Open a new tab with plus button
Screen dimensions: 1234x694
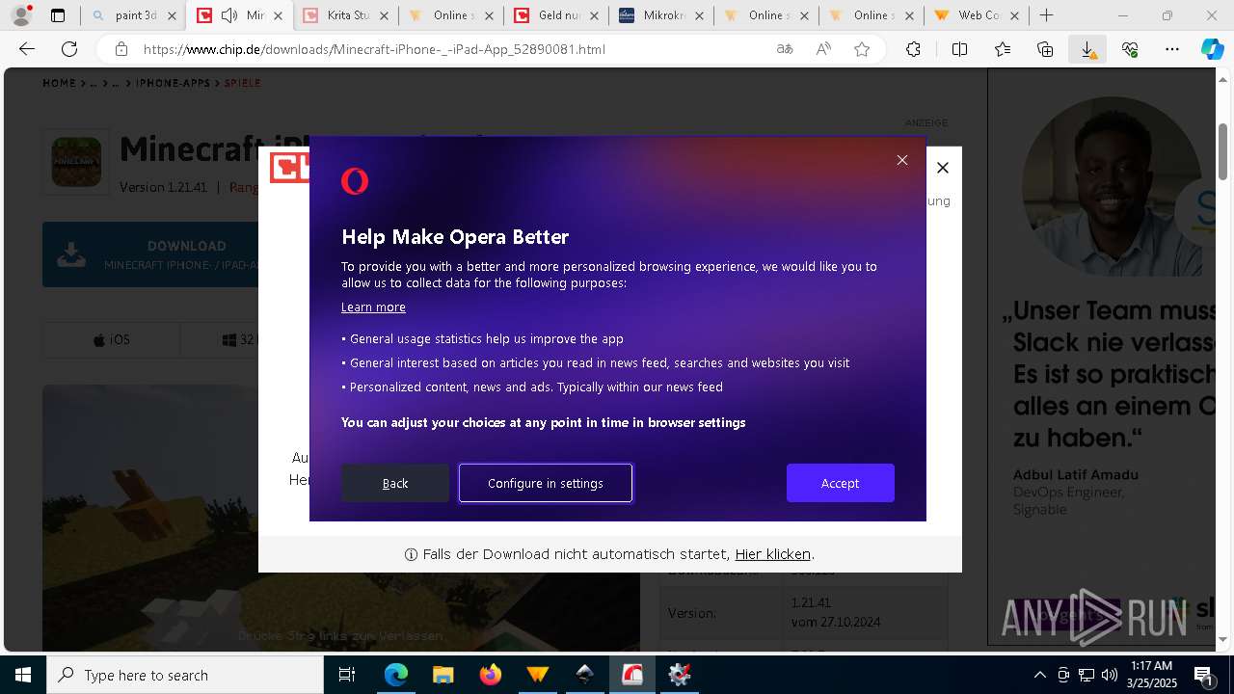[1046, 15]
